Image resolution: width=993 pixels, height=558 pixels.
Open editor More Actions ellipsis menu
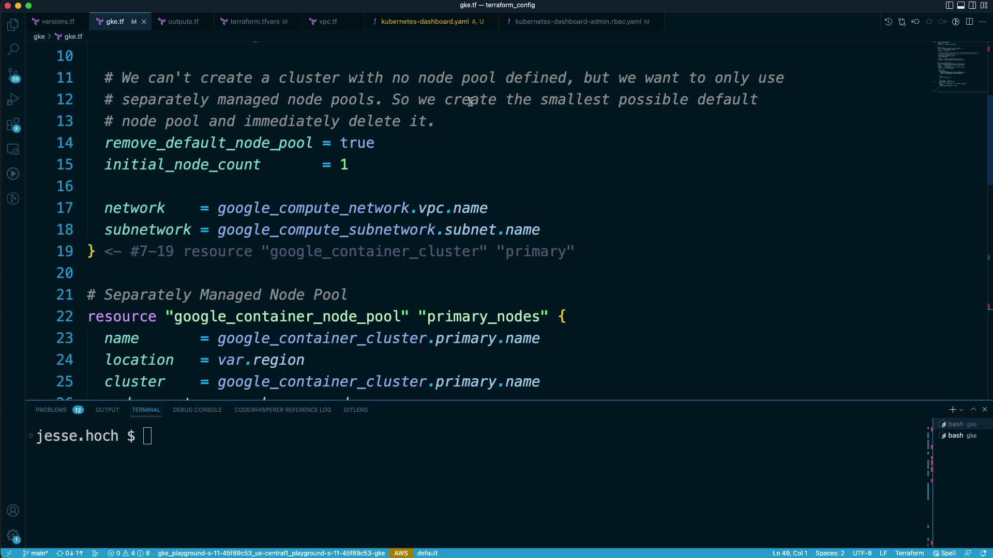983,22
